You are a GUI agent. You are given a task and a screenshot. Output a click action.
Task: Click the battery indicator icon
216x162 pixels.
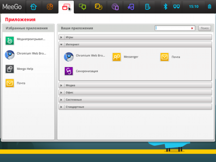point(210,7)
